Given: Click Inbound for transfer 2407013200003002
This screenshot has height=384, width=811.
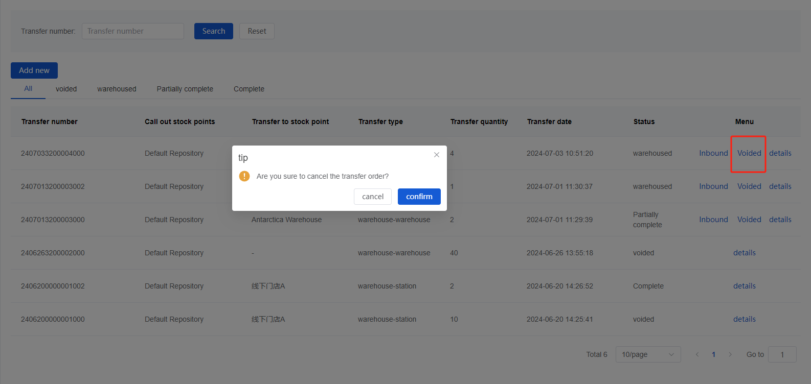Looking at the screenshot, I should [x=714, y=186].
